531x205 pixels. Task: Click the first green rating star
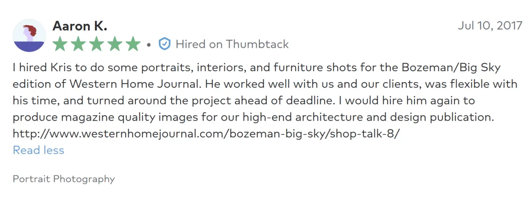click(x=61, y=44)
